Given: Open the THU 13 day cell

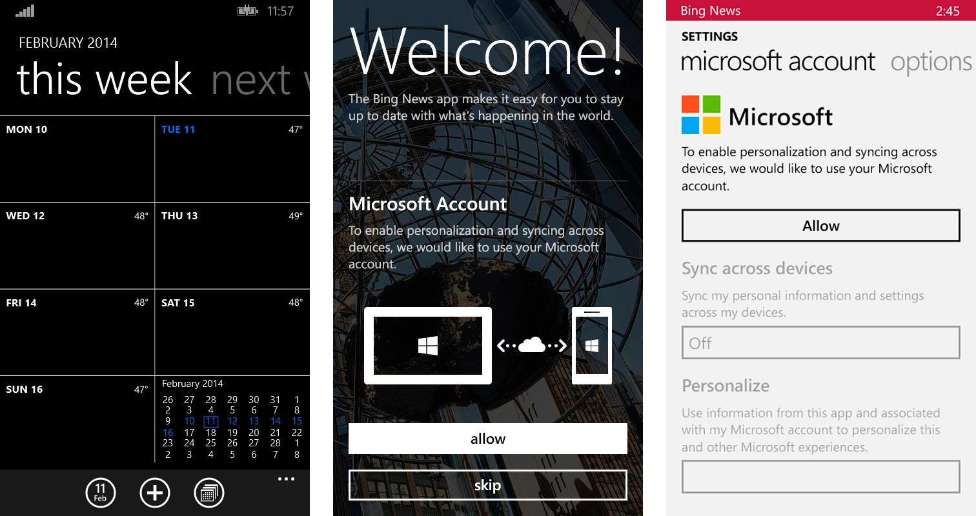Looking at the screenshot, I should tap(232, 246).
